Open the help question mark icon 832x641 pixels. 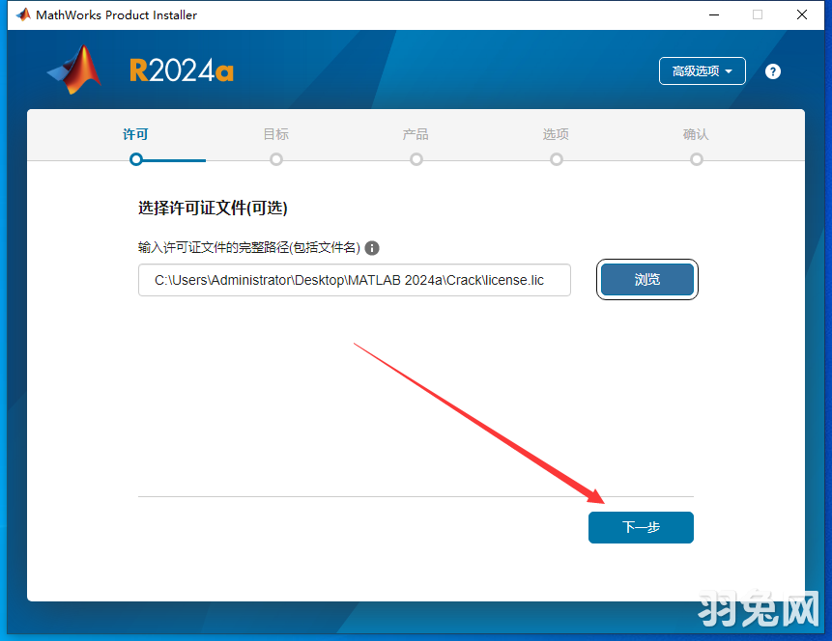click(772, 70)
